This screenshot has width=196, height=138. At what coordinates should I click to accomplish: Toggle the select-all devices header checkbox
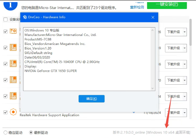coord(6,20)
